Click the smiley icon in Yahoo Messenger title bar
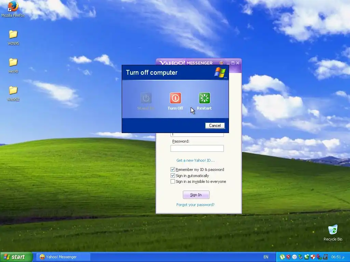350x262 pixels. point(221,63)
